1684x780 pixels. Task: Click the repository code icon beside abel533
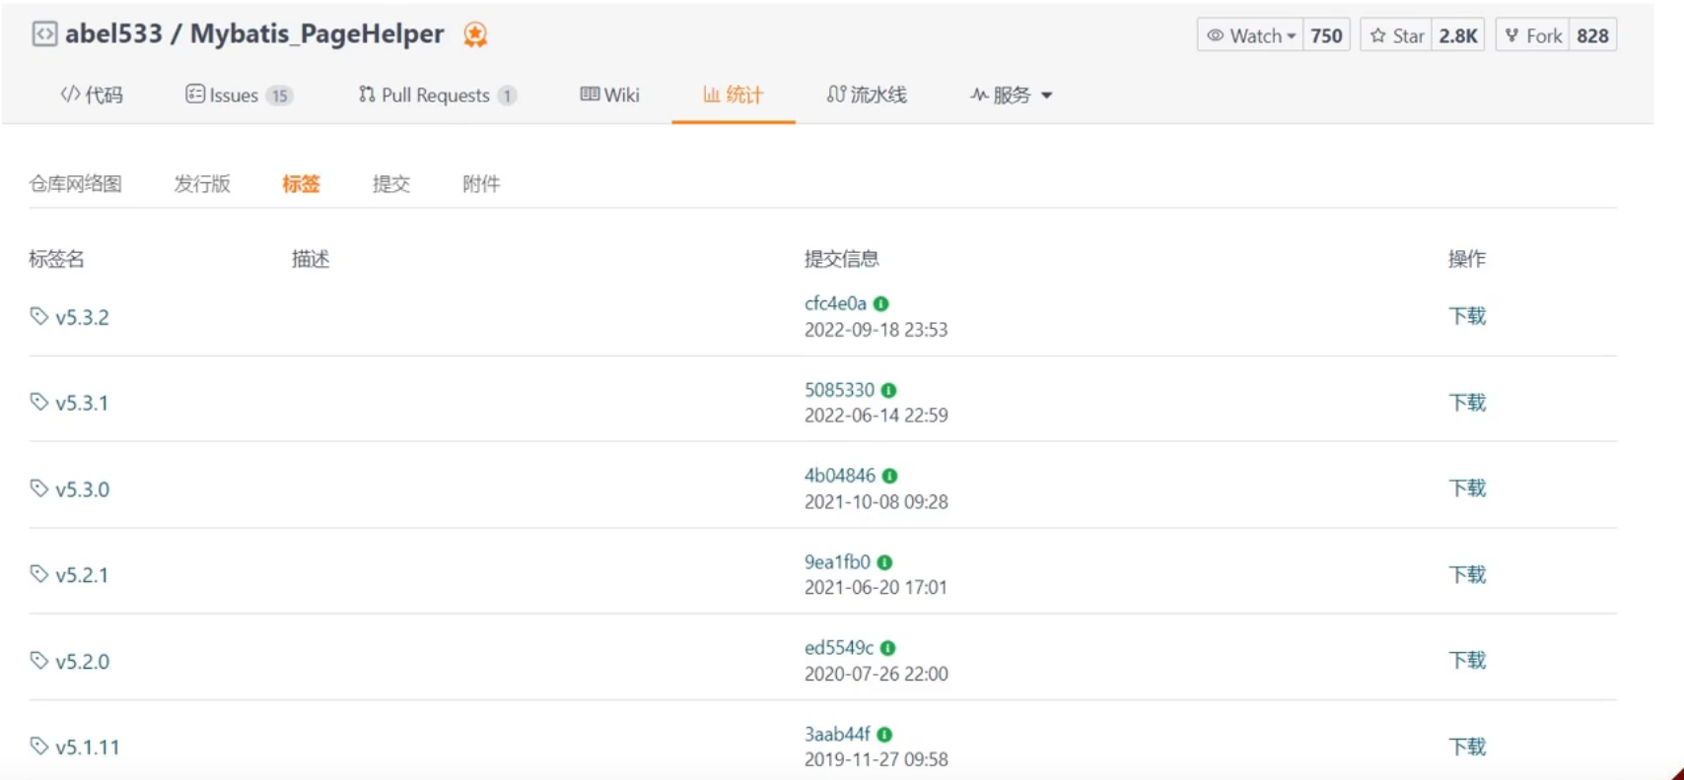coord(44,34)
